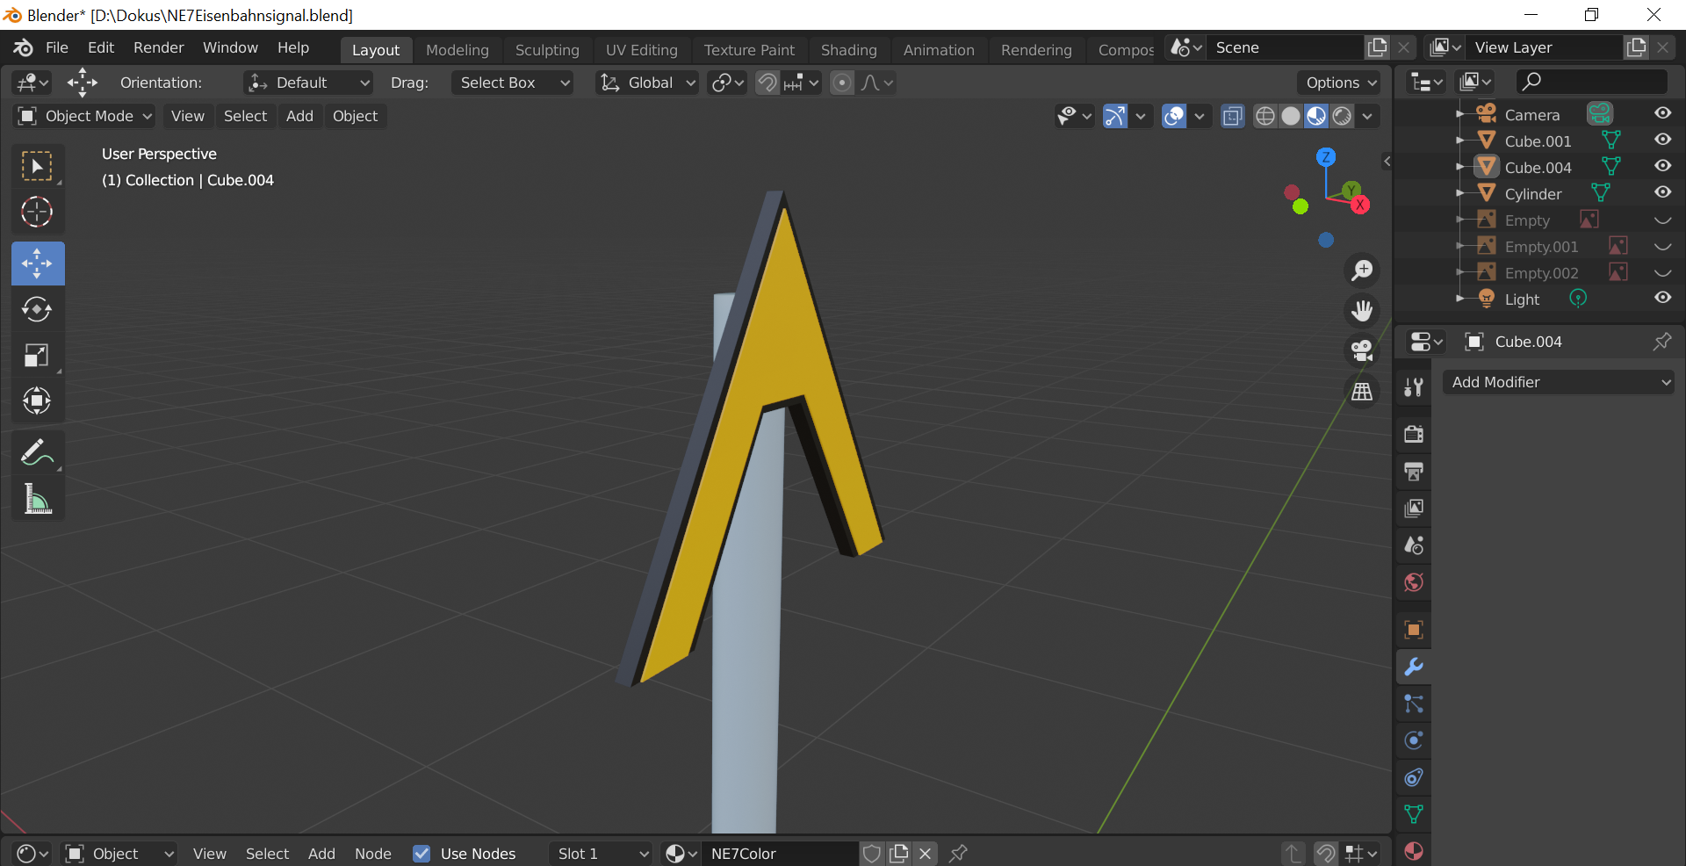1686x866 pixels.
Task: Select the Measure tool
Action: coord(37,499)
